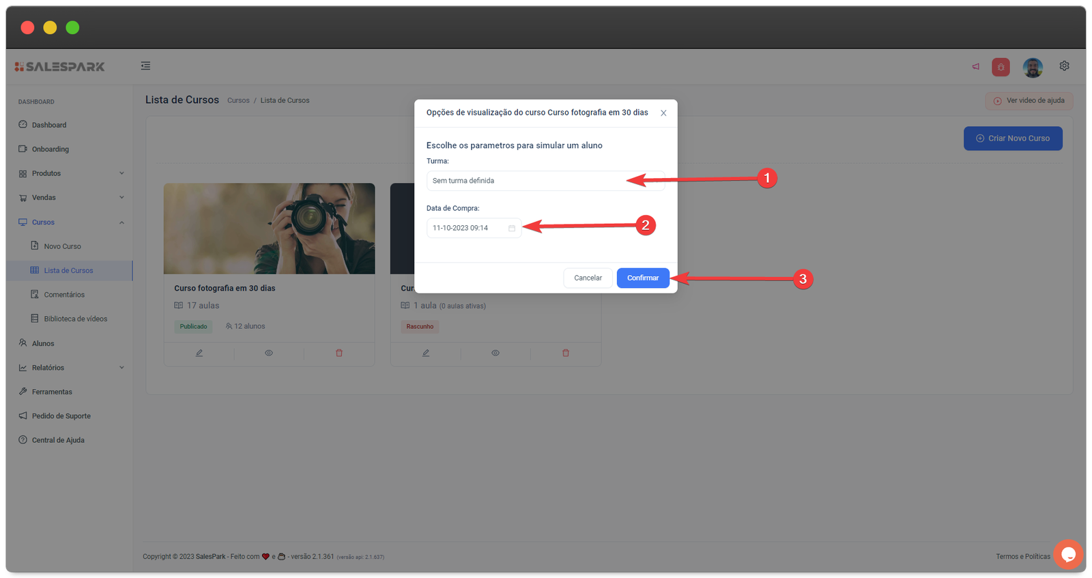
Task: Close the visualization options dialog
Action: coord(663,113)
